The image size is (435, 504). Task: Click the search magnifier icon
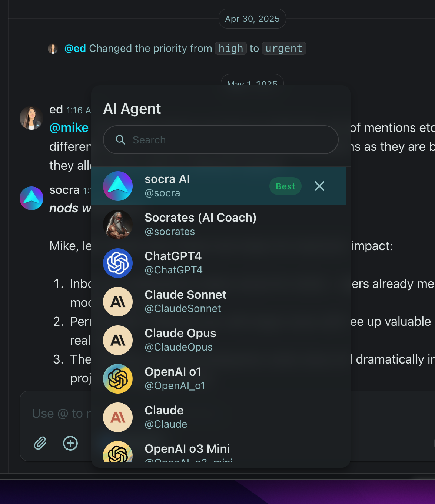click(x=120, y=140)
